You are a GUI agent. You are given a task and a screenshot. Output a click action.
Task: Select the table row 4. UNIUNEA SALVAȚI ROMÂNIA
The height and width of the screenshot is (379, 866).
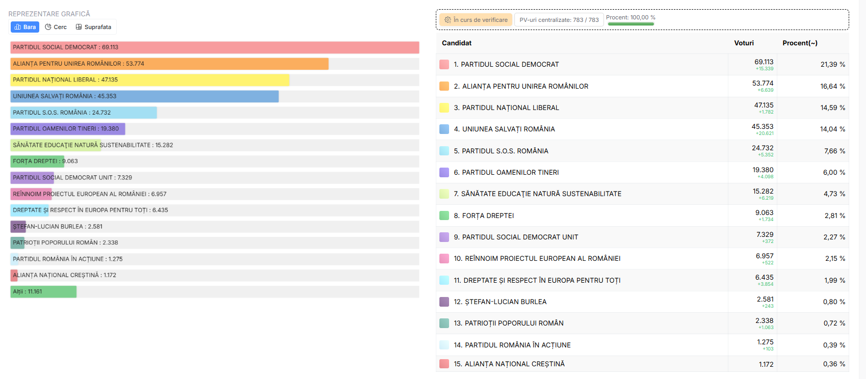point(642,129)
